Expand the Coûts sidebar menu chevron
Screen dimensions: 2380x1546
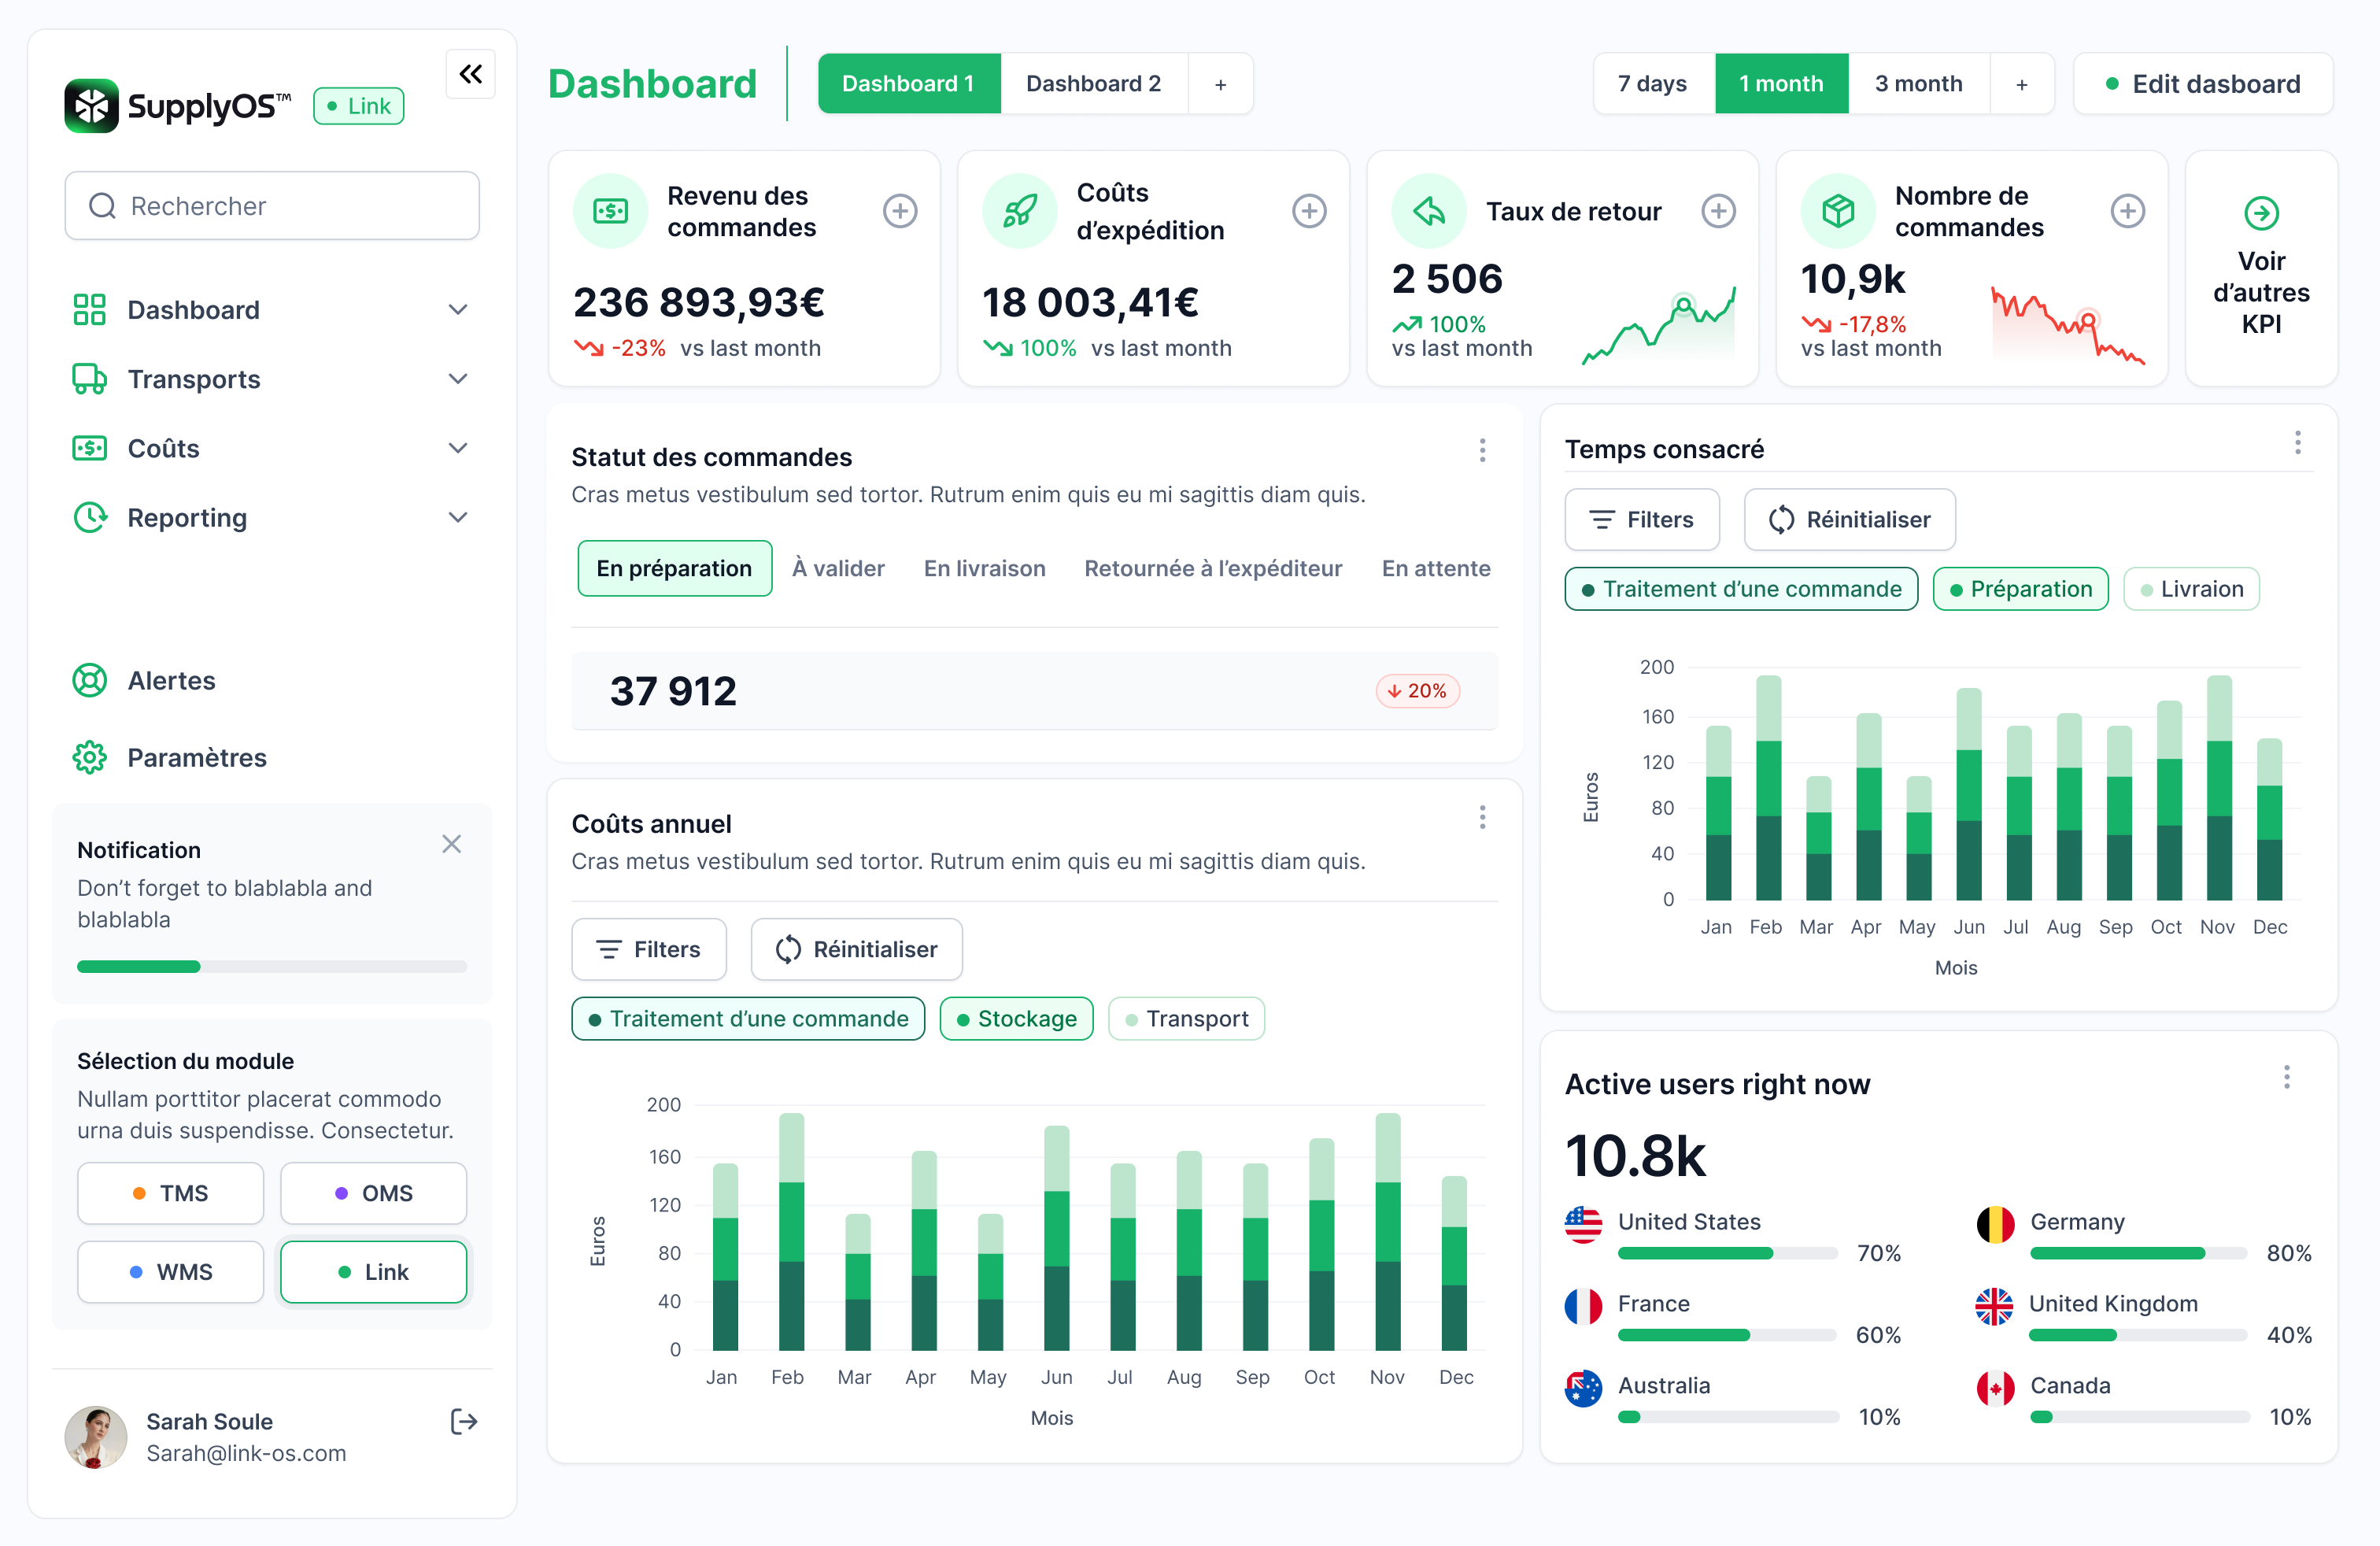coord(458,448)
